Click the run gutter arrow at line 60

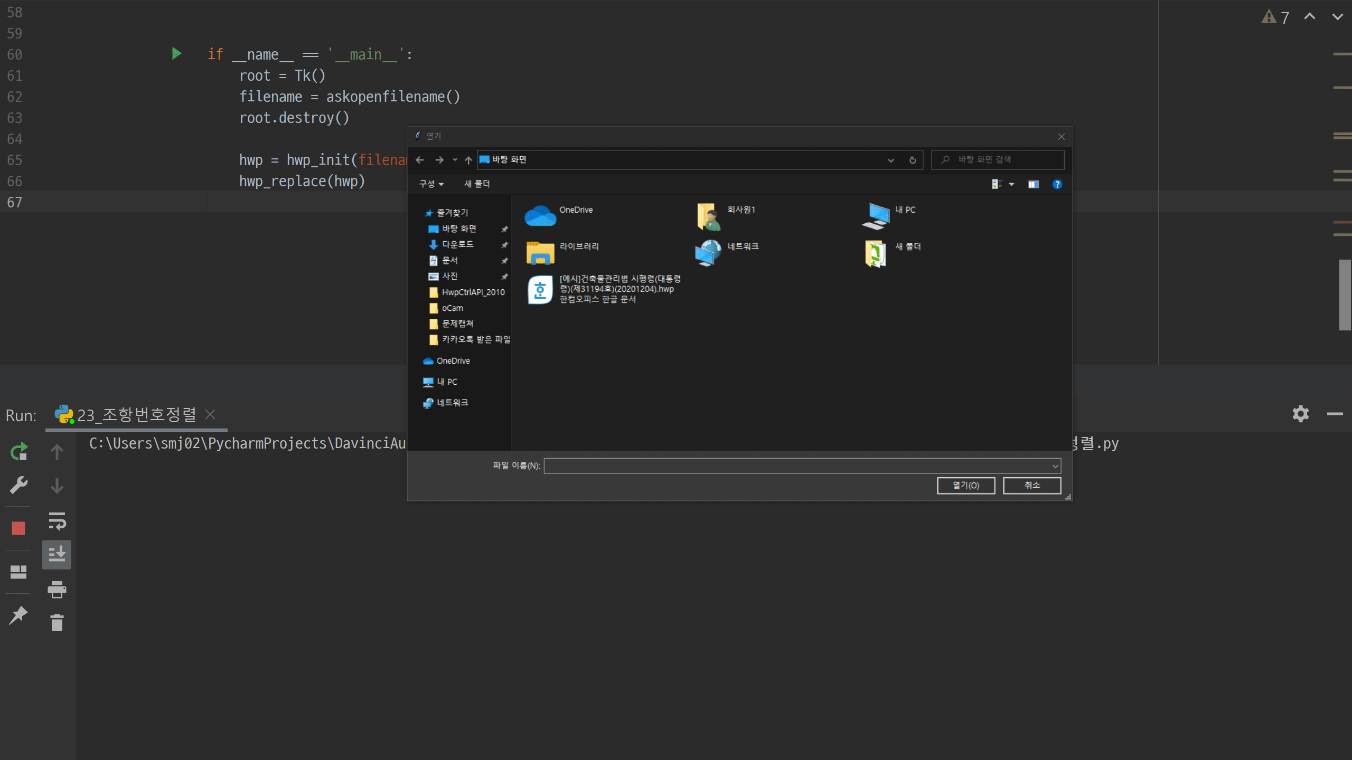click(x=176, y=53)
